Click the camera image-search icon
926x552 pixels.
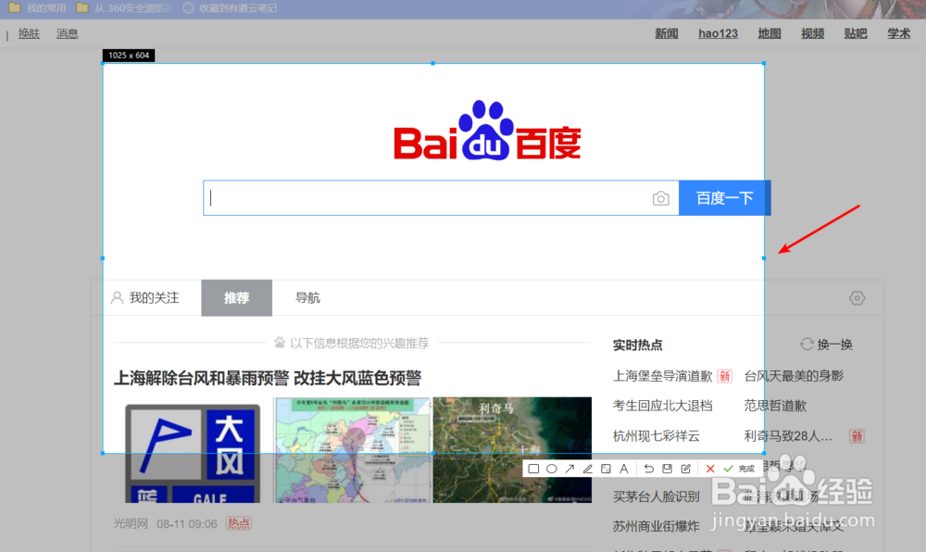pyautogui.click(x=661, y=198)
